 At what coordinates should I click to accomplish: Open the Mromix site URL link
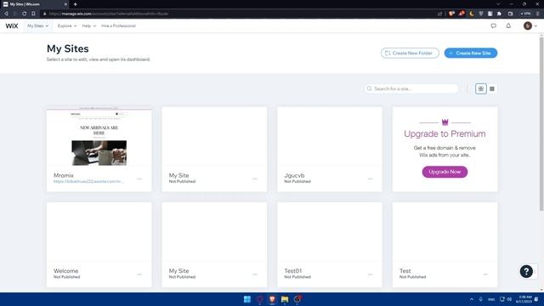pos(88,181)
